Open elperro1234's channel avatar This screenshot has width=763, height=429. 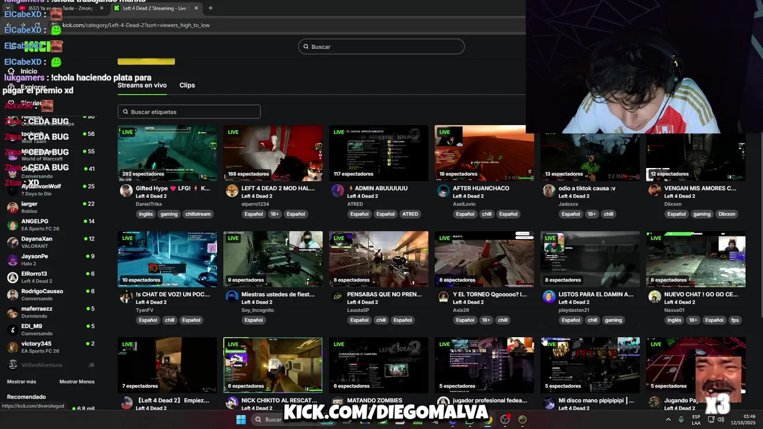[x=232, y=191]
